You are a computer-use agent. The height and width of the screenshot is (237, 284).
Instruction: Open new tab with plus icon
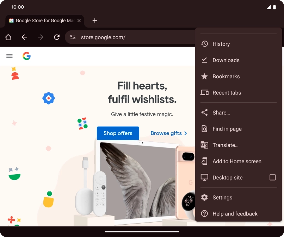point(94,20)
